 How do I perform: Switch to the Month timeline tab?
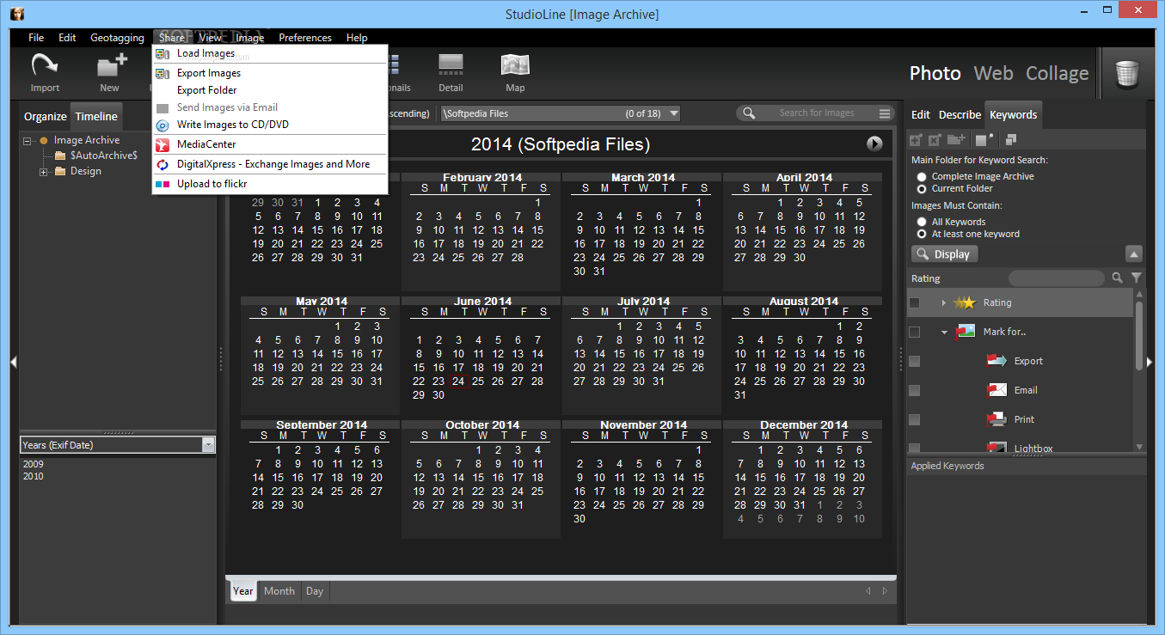(x=279, y=591)
